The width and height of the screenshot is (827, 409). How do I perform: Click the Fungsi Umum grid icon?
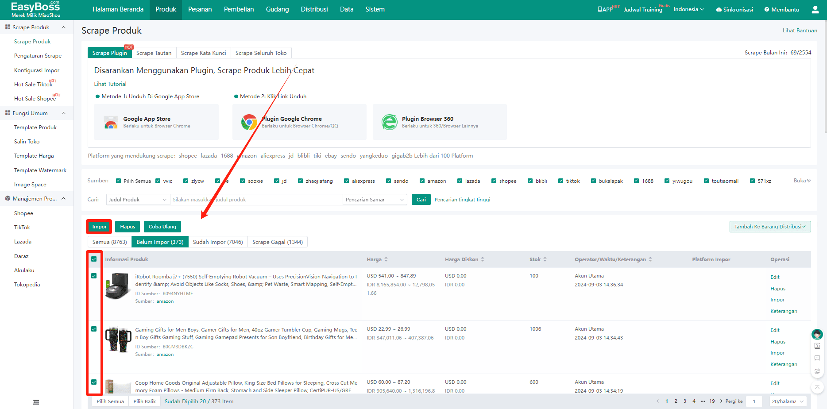(8, 113)
